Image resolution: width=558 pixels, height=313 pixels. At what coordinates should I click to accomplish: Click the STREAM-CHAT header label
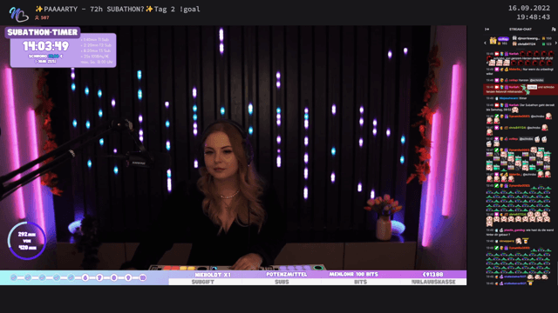pyautogui.click(x=521, y=29)
